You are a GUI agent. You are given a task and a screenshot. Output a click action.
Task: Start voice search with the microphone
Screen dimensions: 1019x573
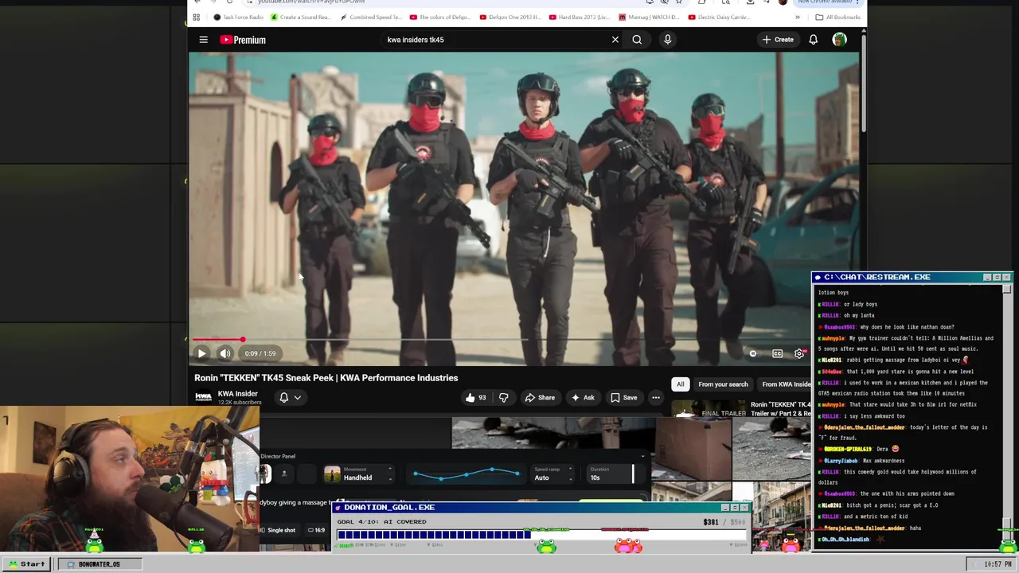coord(667,40)
